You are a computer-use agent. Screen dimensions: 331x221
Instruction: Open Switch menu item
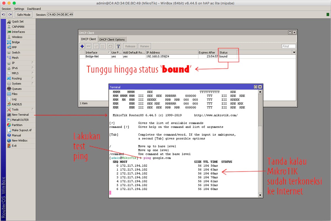pyautogui.click(x=21, y=52)
